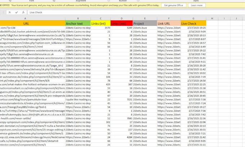This screenshot has width=245, height=147.
Task: Select the cell containing 3570
Action: pyautogui.click(x=101, y=28)
